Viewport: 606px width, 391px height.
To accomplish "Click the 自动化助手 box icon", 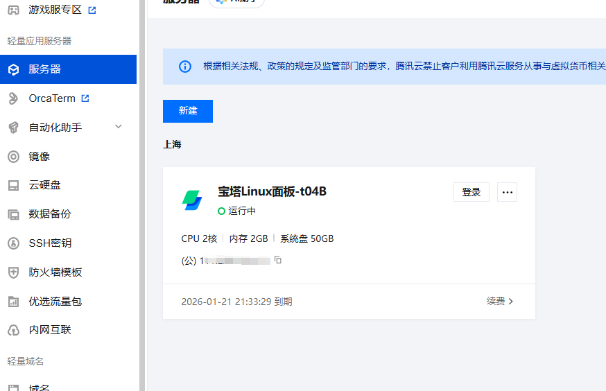I will [x=14, y=128].
